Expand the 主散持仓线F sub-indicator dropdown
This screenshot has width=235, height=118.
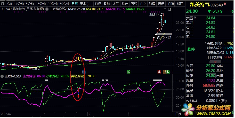coord(2,76)
